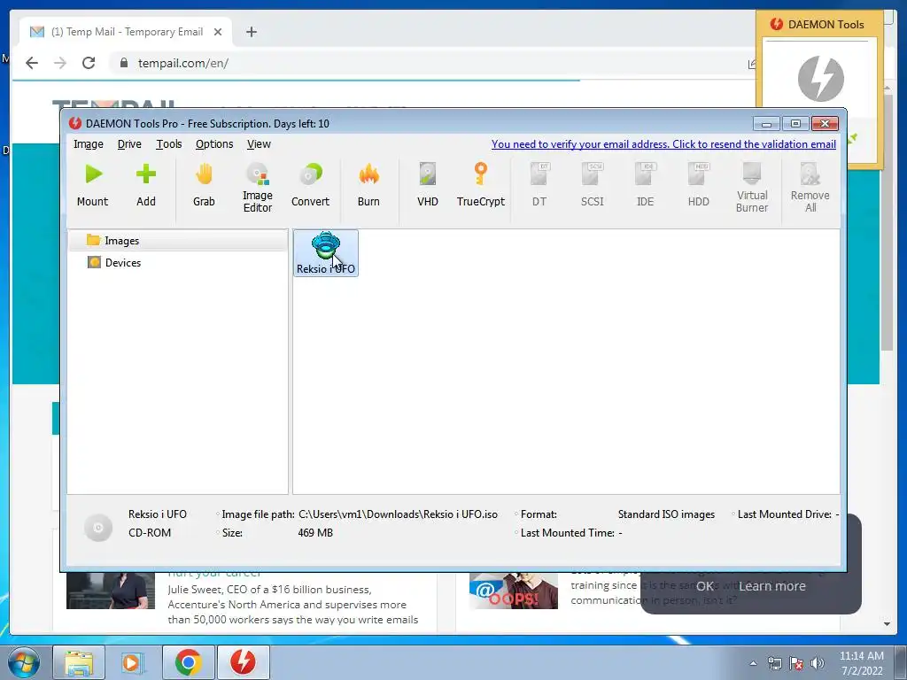The image size is (907, 680).
Task: Click the volume speaker tray icon
Action: (x=817, y=663)
